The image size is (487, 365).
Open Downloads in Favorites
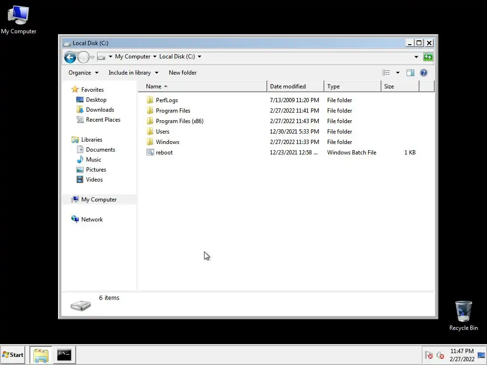click(100, 110)
